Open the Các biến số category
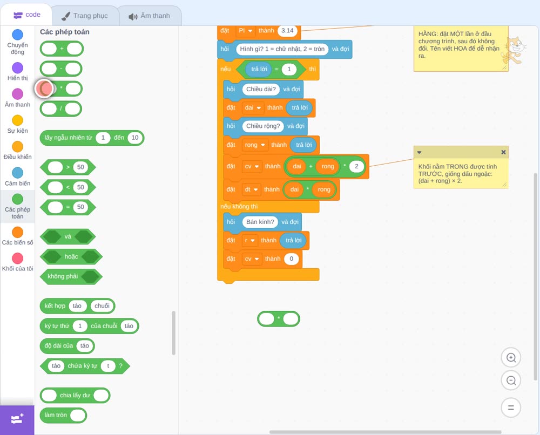540x435 pixels. [17, 236]
